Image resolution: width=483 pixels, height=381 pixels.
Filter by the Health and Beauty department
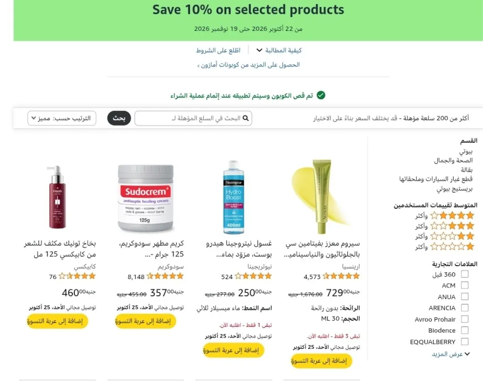pyautogui.click(x=453, y=161)
